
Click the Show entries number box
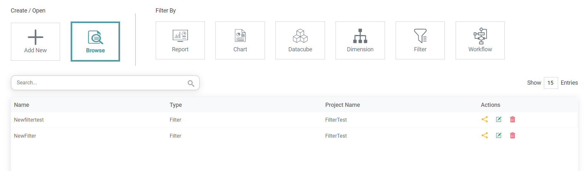550,83
